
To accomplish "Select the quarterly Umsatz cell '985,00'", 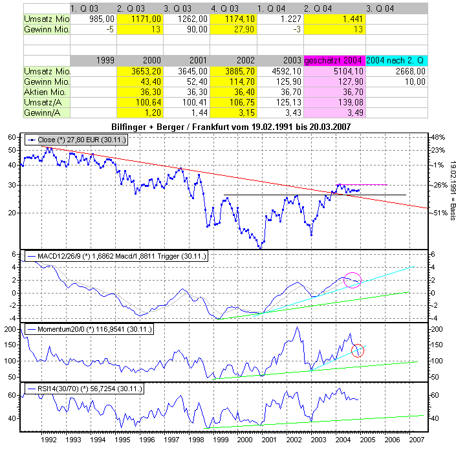I will click(93, 19).
